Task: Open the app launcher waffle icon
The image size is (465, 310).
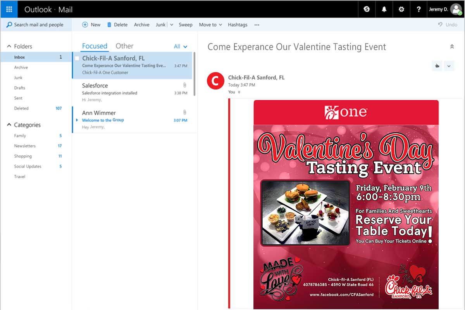Action: 9,9
